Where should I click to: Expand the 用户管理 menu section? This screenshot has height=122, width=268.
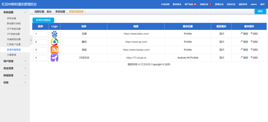(x=15, y=61)
